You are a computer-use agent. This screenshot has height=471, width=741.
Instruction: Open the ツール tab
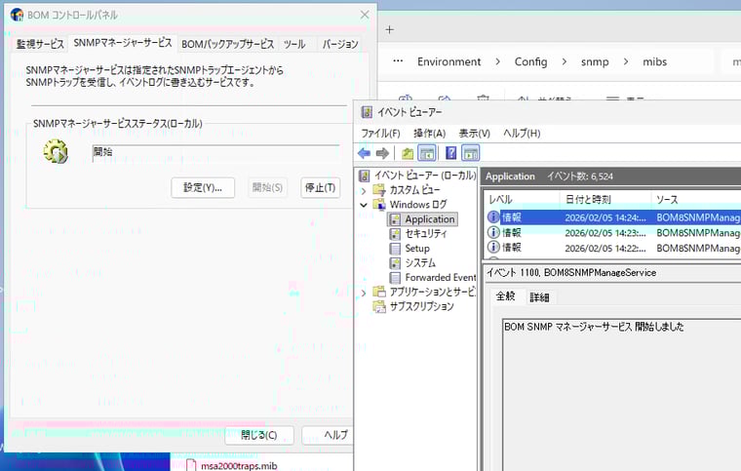[x=294, y=45]
